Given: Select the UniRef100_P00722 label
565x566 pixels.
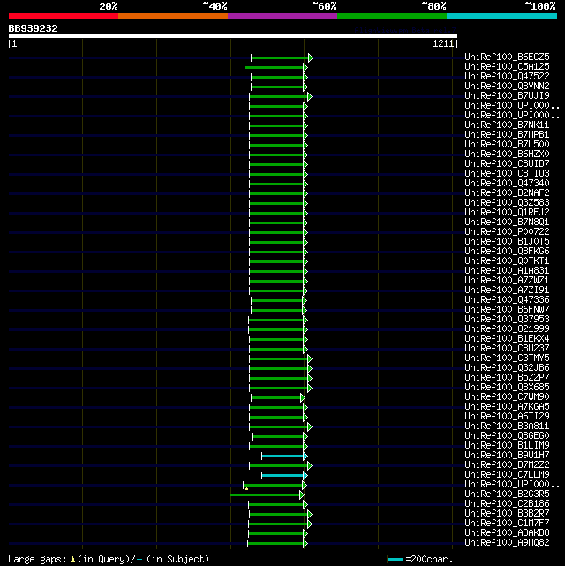Looking at the screenshot, I should (x=507, y=231).
